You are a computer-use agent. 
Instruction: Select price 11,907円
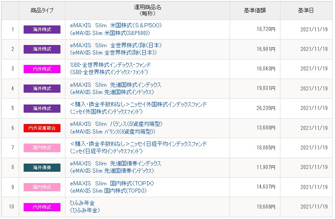(x=266, y=168)
